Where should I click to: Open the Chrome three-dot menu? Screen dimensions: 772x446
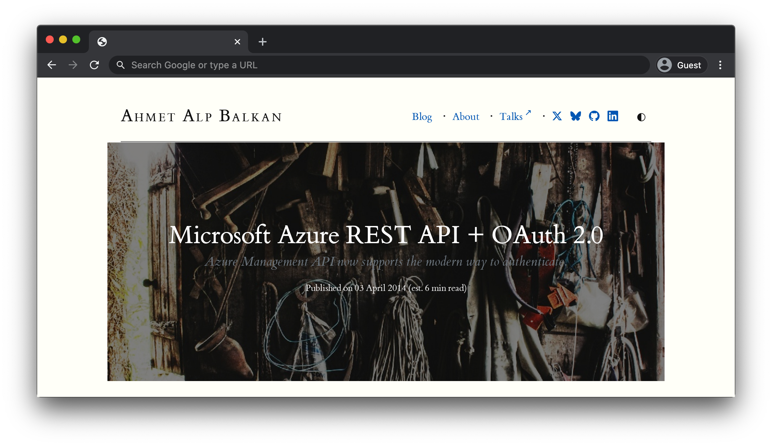click(720, 65)
